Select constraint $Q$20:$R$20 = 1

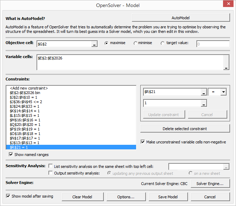click(x=71, y=125)
